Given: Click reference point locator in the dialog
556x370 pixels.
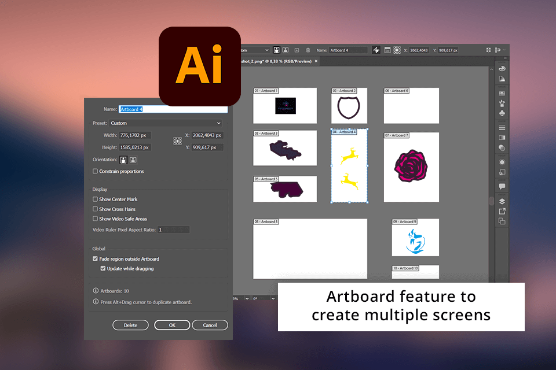Looking at the screenshot, I should 177,141.
